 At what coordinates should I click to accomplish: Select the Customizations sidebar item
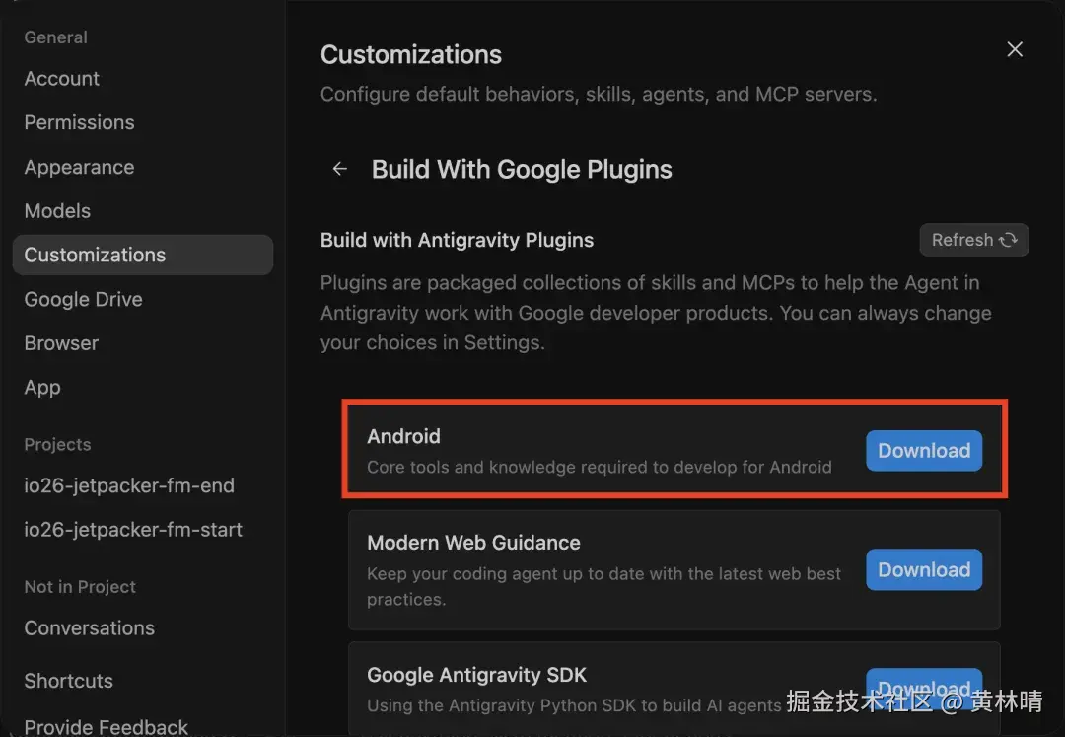click(143, 255)
